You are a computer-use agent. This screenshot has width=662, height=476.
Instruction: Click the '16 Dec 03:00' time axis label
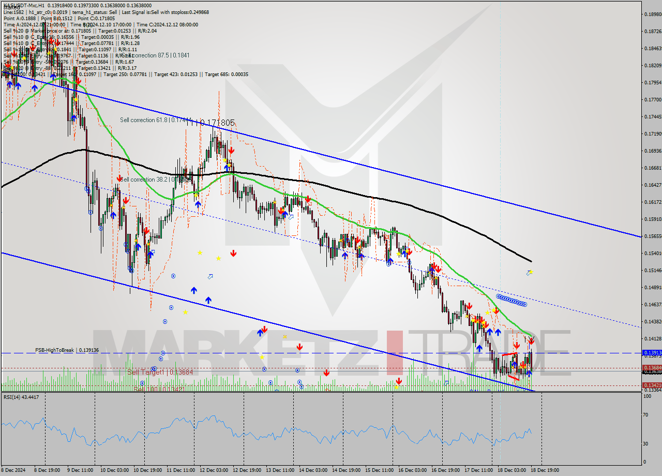coord(412,470)
